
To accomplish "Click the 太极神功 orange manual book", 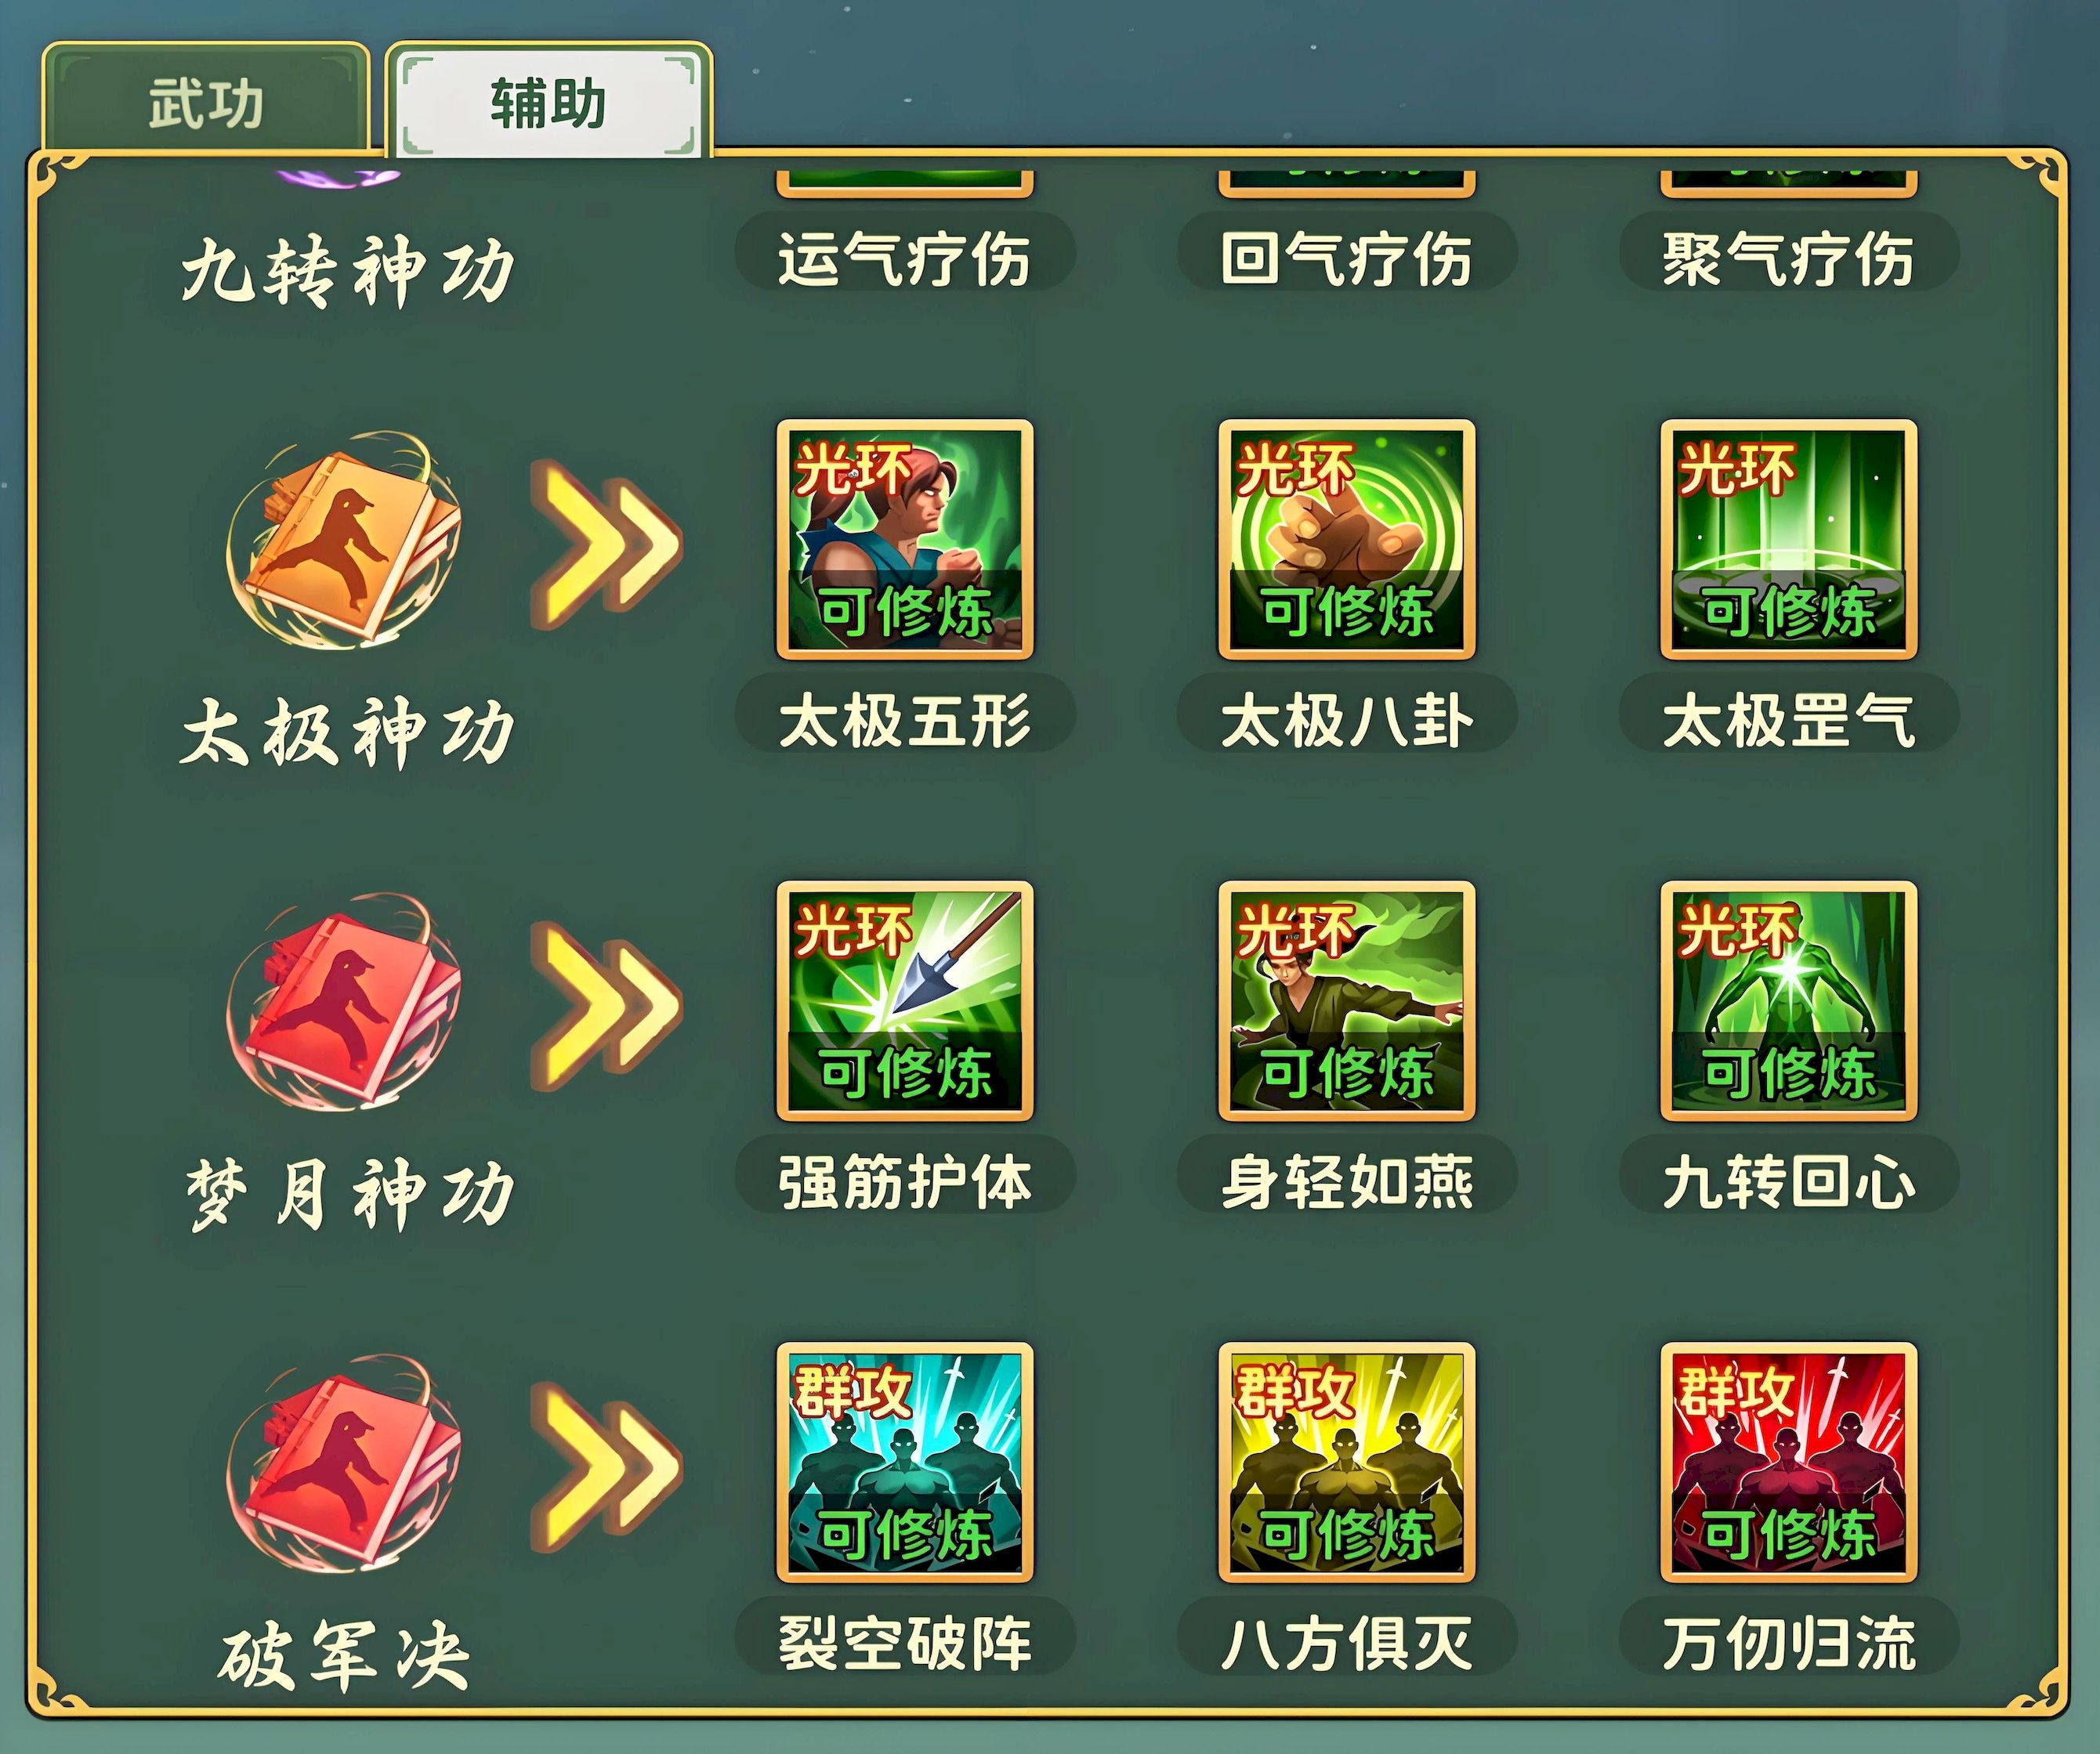I will tap(345, 542).
